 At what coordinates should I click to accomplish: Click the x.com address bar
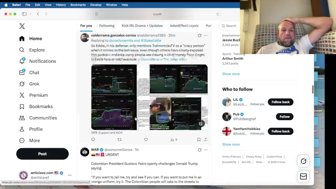157,14
